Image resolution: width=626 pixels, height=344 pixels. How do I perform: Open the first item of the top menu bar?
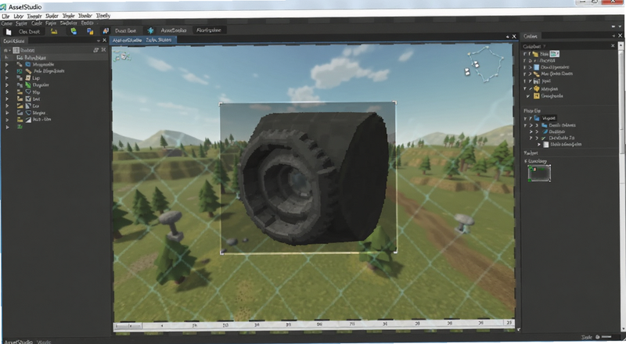pos(5,16)
